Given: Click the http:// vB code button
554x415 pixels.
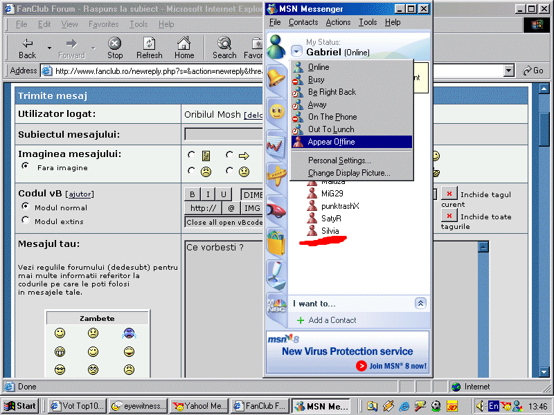Looking at the screenshot, I should (203, 208).
